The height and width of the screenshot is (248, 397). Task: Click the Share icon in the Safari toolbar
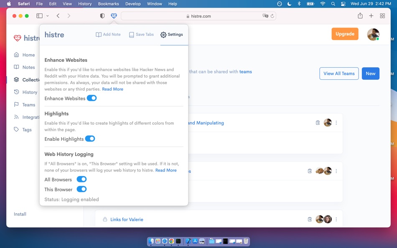pos(360,16)
